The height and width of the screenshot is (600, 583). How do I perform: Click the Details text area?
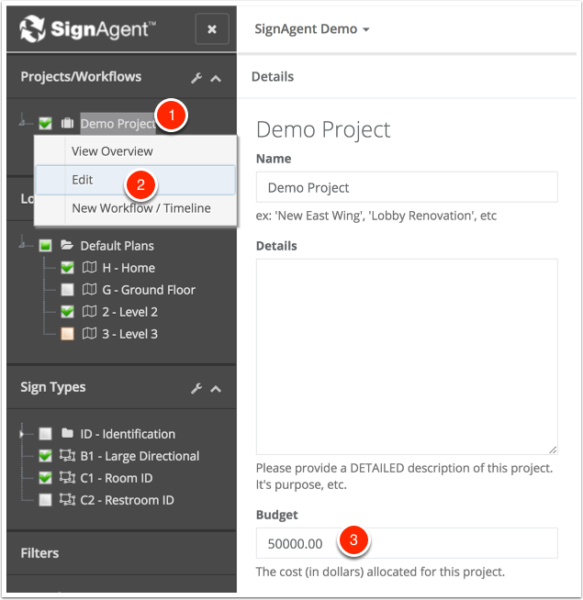click(407, 357)
